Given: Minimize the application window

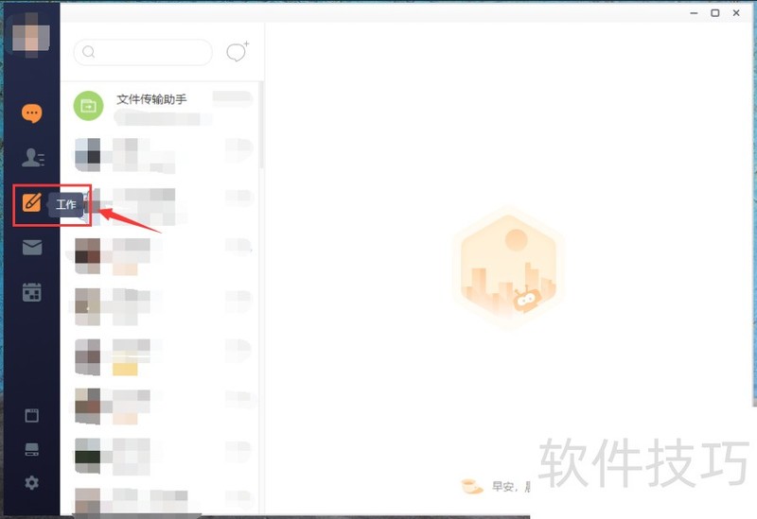Looking at the screenshot, I should 694,13.
